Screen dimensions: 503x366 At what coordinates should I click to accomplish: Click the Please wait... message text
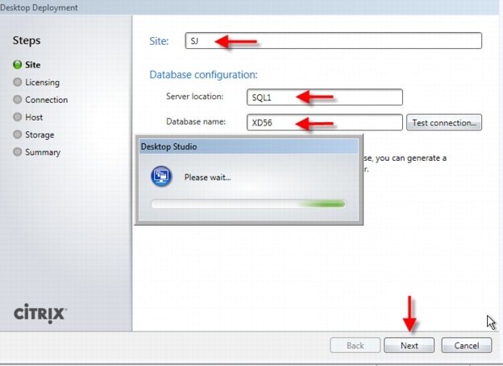coord(207,178)
